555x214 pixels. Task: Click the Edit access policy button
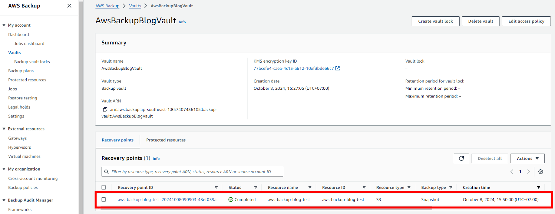(x=526, y=21)
